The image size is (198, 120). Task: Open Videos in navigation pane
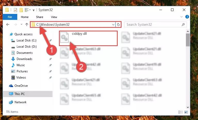(x=21, y=78)
